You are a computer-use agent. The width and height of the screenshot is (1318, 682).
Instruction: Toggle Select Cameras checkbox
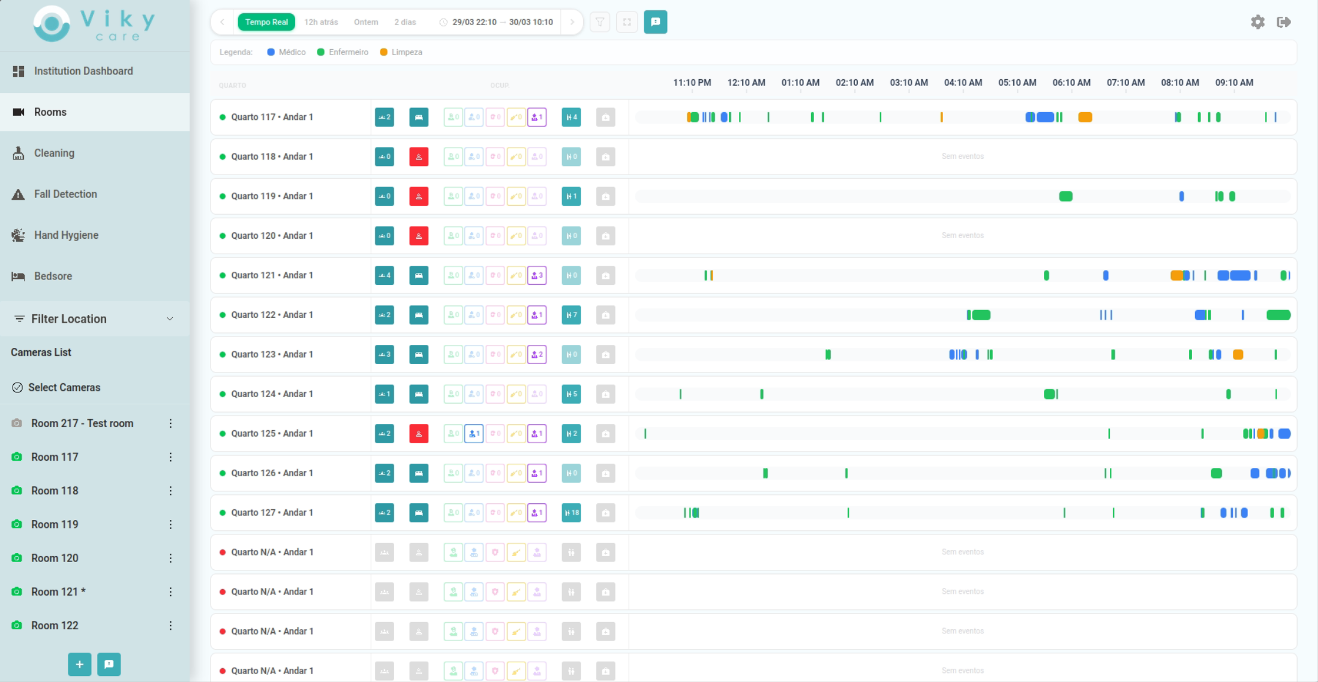[x=17, y=387]
